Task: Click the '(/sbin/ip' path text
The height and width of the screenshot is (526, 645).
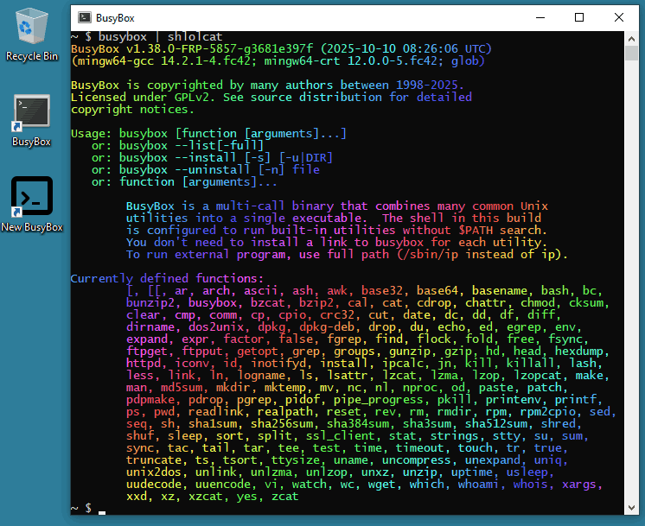Action: pos(427,255)
